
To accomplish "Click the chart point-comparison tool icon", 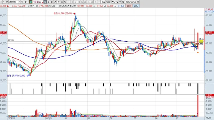I will point(113,2).
